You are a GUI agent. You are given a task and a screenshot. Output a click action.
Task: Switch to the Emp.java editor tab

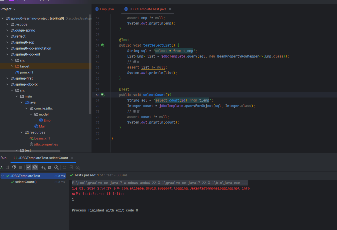point(104,9)
